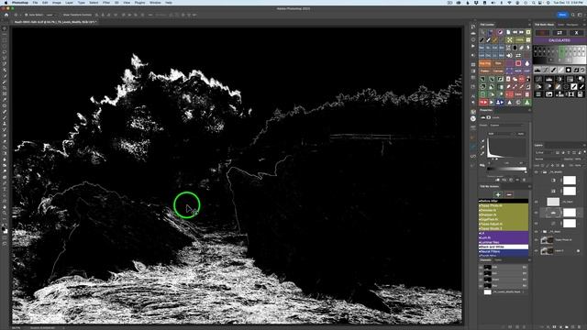Toggle visibility of the Blue channel
Screen dimensions: 587x330
click(x=481, y=285)
